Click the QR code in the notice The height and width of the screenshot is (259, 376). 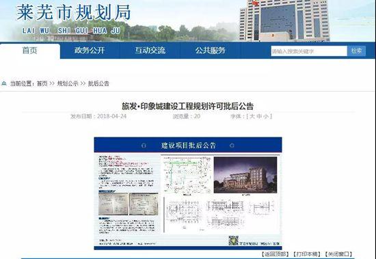(x=233, y=241)
